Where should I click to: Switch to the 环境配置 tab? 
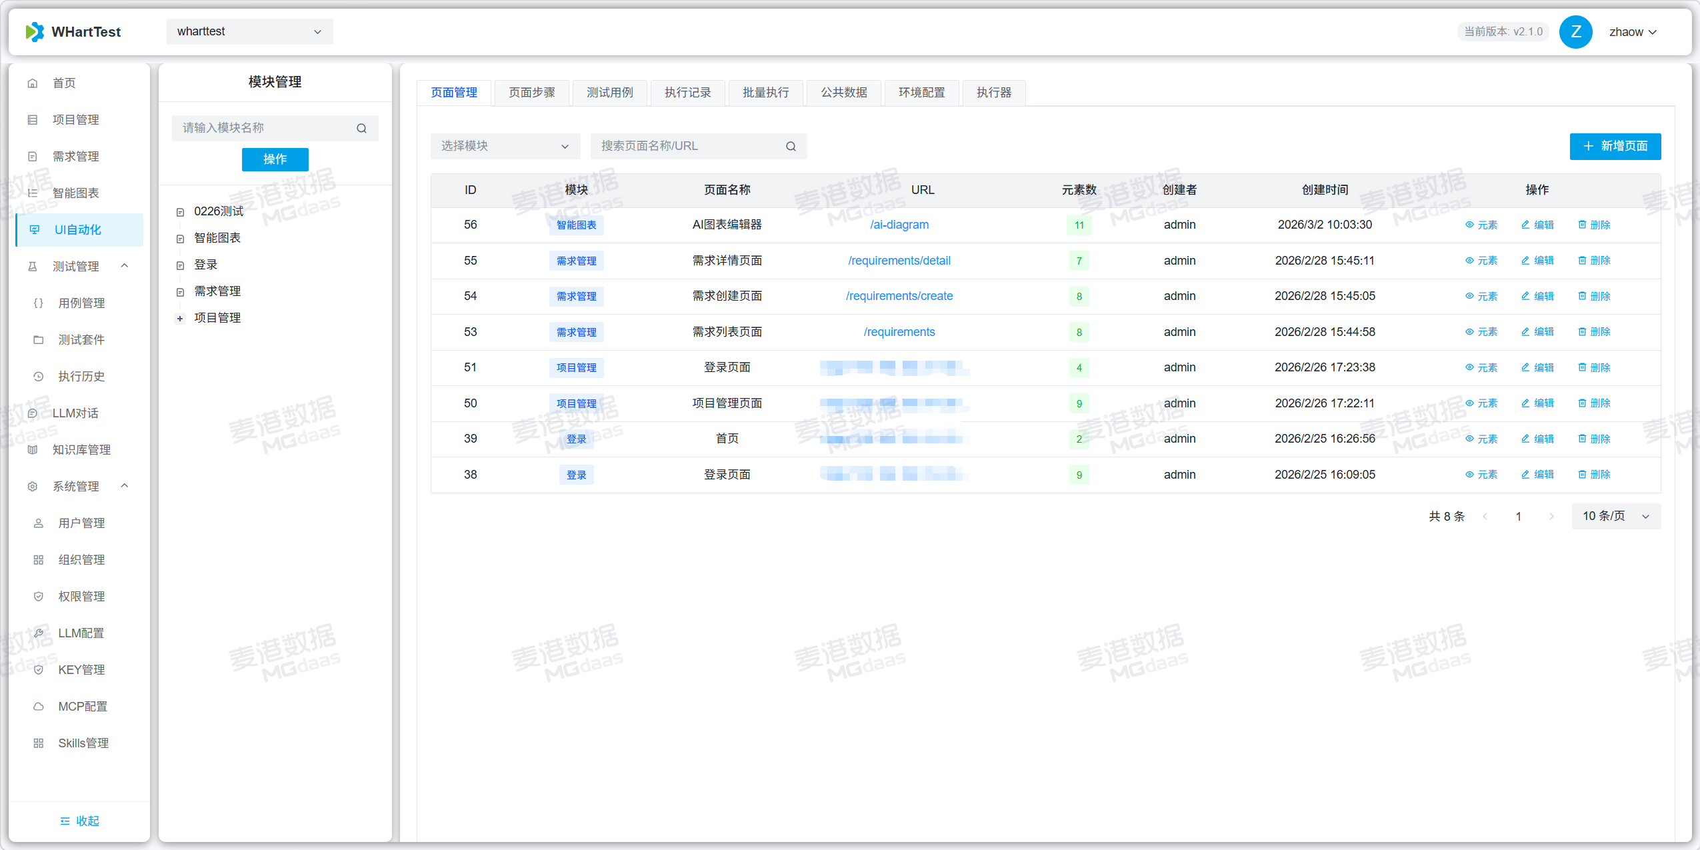coord(921,93)
